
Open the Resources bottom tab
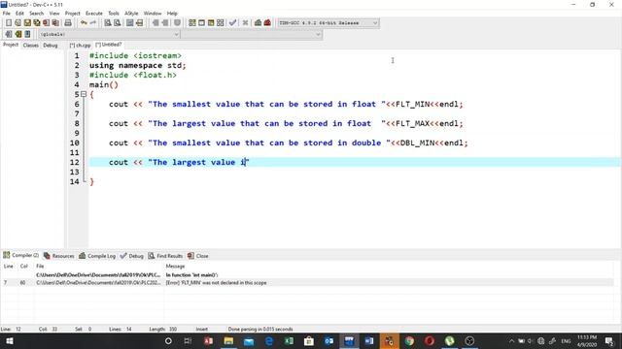click(58, 256)
